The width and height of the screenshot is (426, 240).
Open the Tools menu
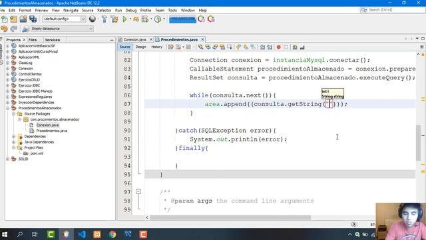pos(172,10)
